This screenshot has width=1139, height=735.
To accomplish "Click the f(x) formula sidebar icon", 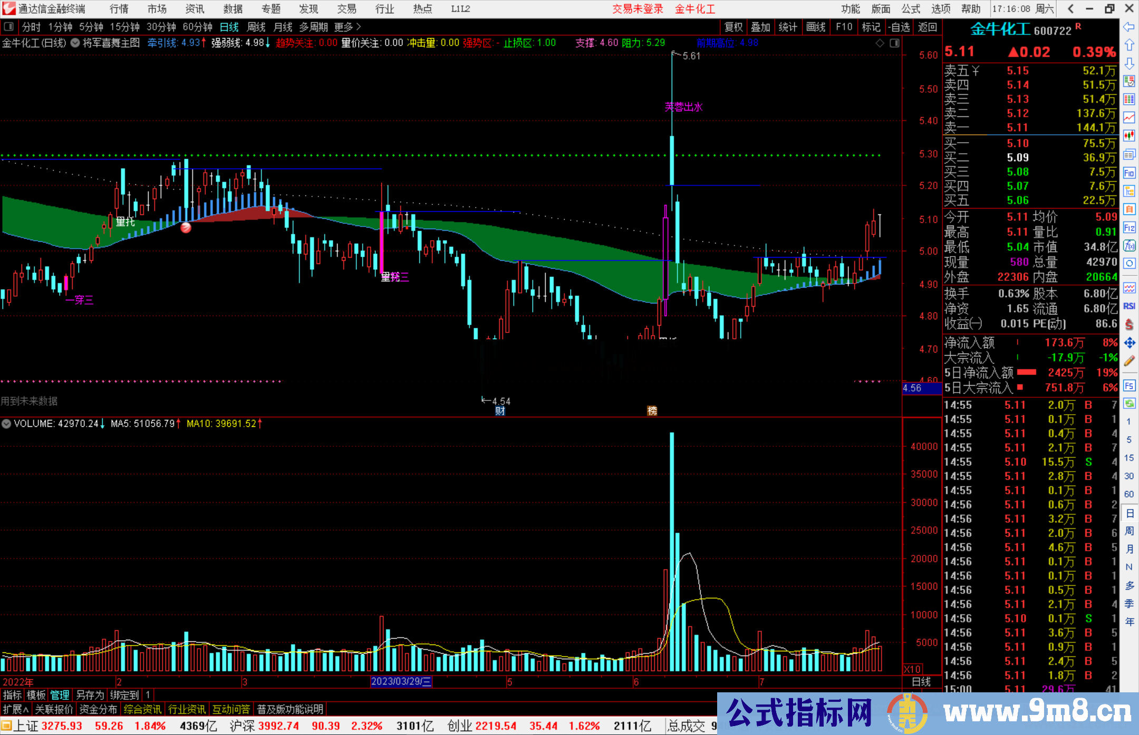I will coord(1129,246).
